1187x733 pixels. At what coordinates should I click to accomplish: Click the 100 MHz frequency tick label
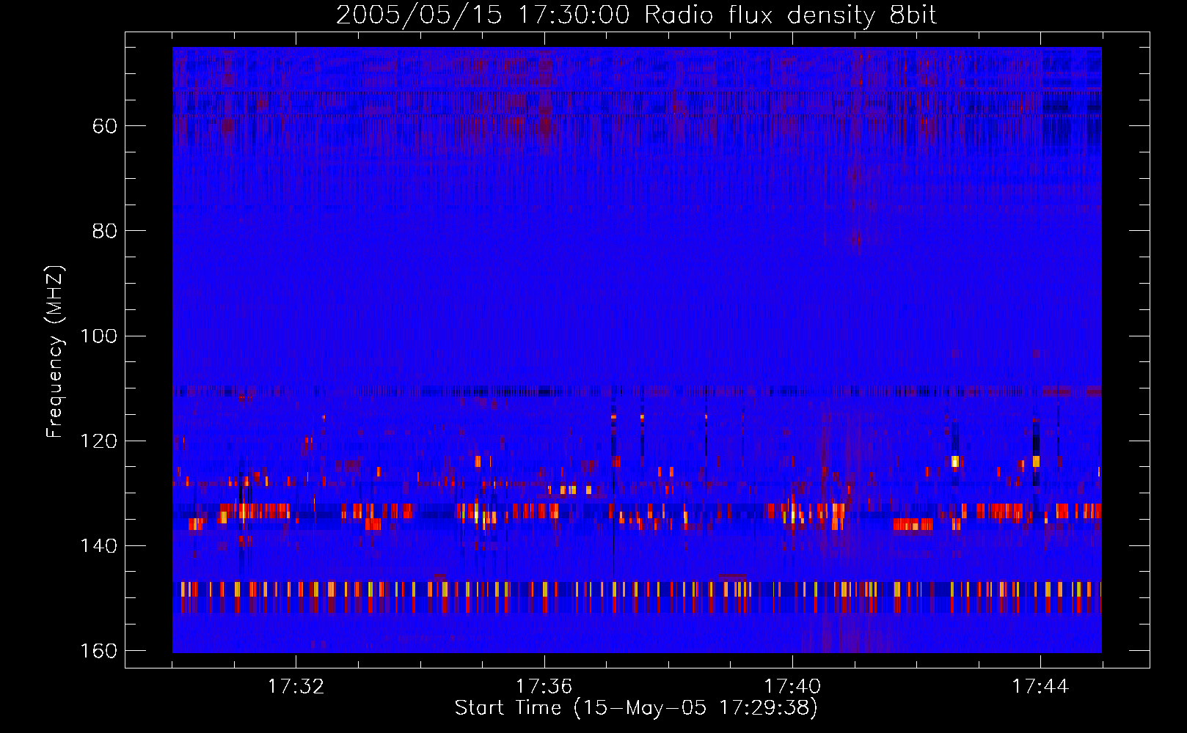pos(99,336)
